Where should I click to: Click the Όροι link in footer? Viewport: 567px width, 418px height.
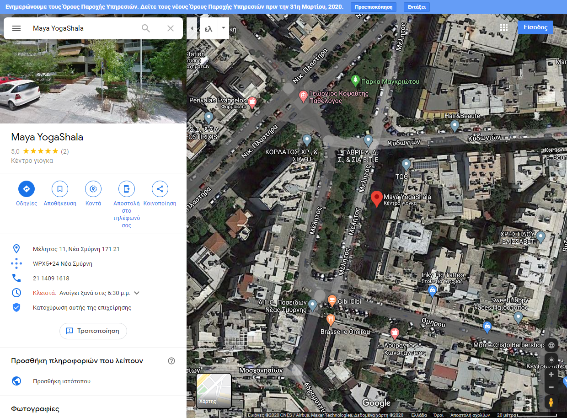[x=439, y=415]
